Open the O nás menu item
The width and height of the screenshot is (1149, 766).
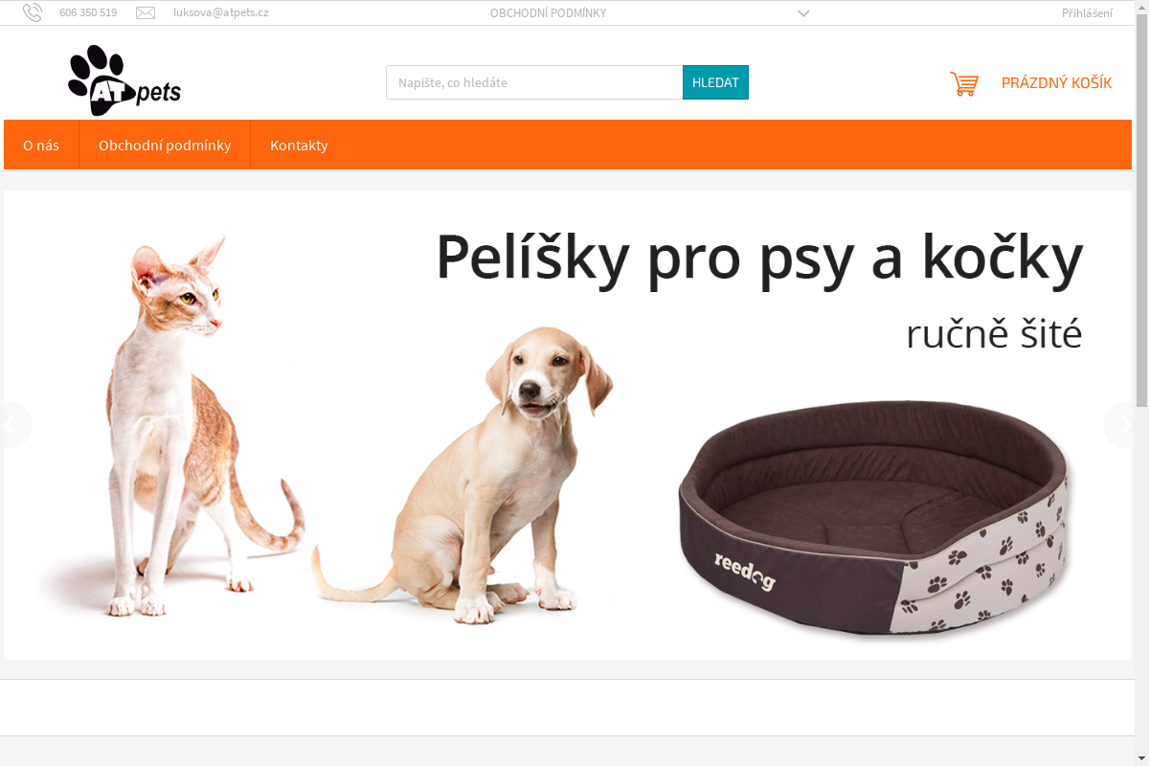point(41,145)
